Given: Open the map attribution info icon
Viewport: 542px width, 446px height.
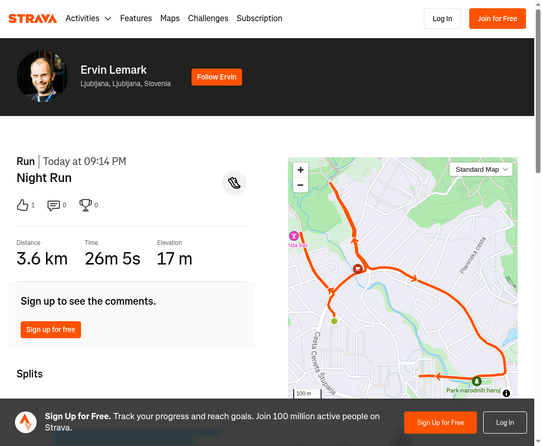Looking at the screenshot, I should click(506, 393).
